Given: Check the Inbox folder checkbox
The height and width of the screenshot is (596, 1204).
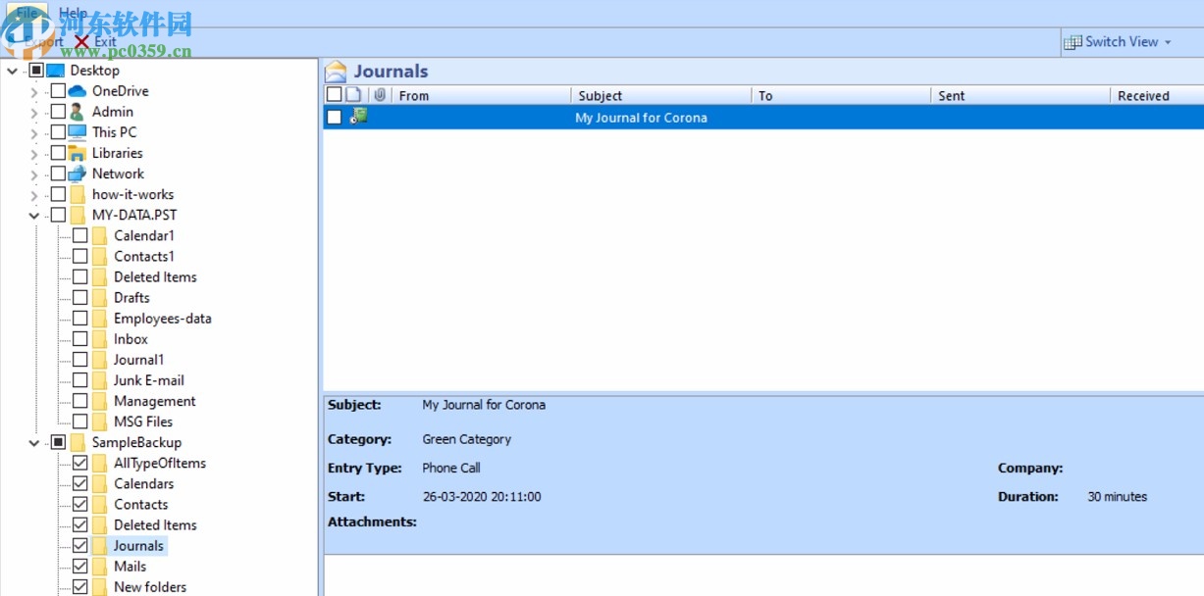Looking at the screenshot, I should [81, 338].
